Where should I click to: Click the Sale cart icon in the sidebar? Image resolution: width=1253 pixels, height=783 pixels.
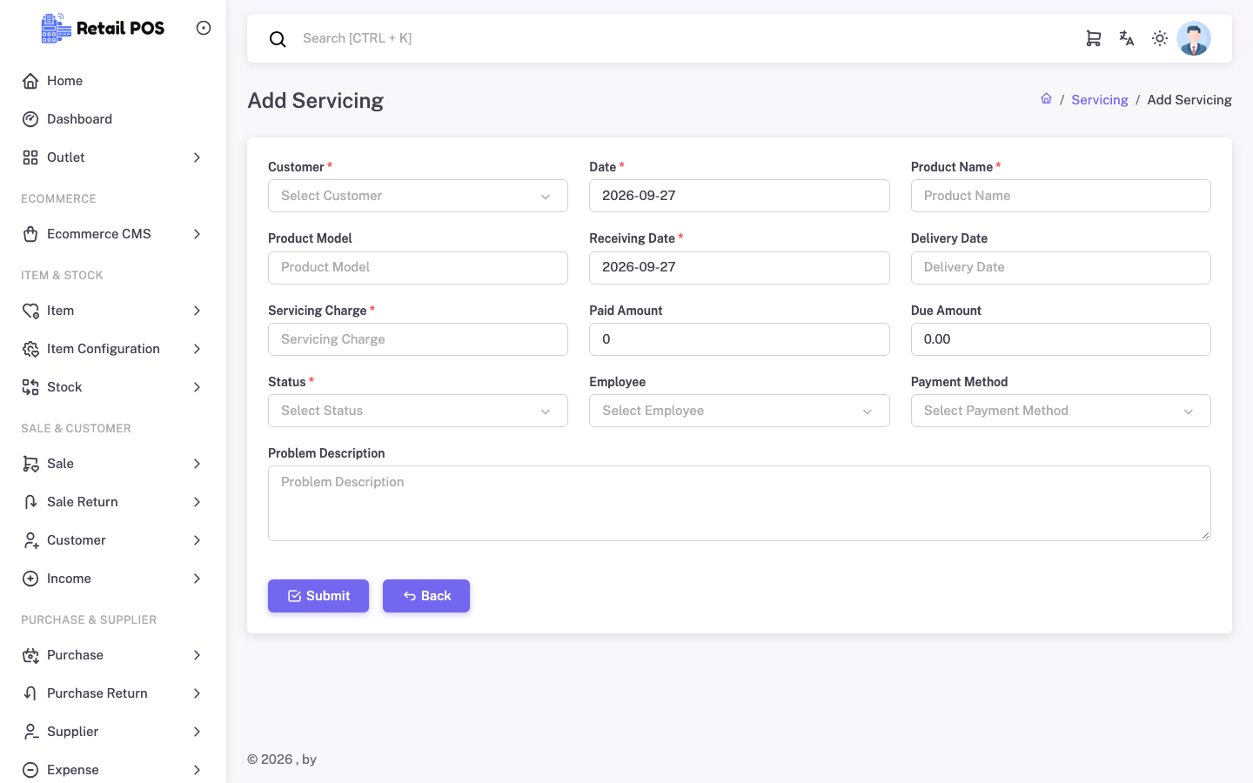[x=30, y=464]
